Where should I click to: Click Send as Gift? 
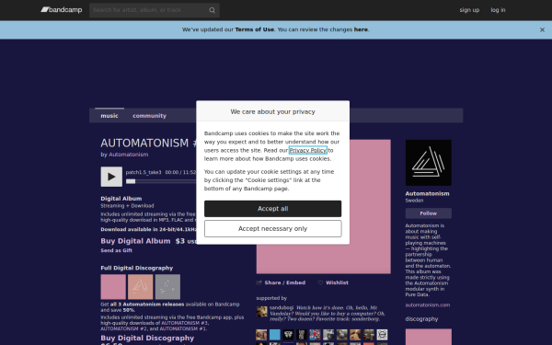[117, 250]
